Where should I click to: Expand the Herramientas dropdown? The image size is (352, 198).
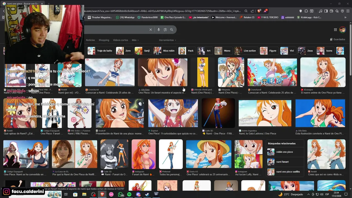167,40
